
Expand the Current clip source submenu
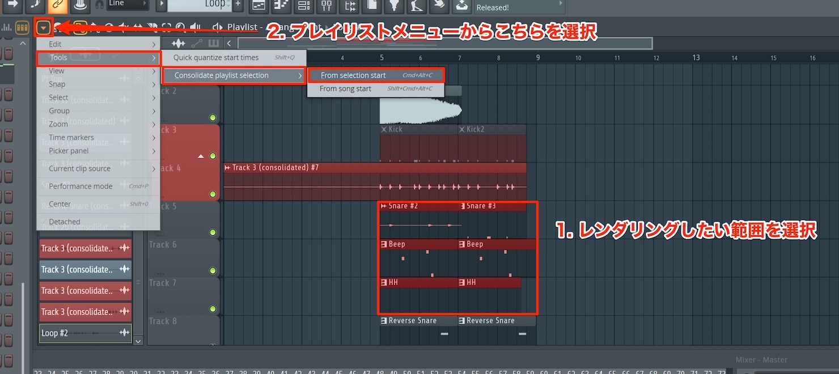[98, 168]
